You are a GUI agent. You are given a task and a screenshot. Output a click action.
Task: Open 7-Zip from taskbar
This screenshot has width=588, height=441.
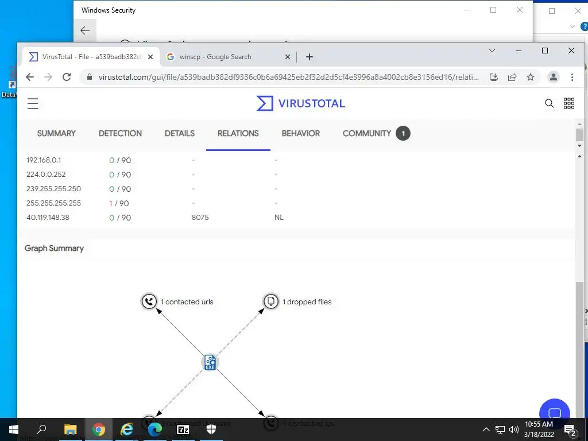[x=183, y=430]
